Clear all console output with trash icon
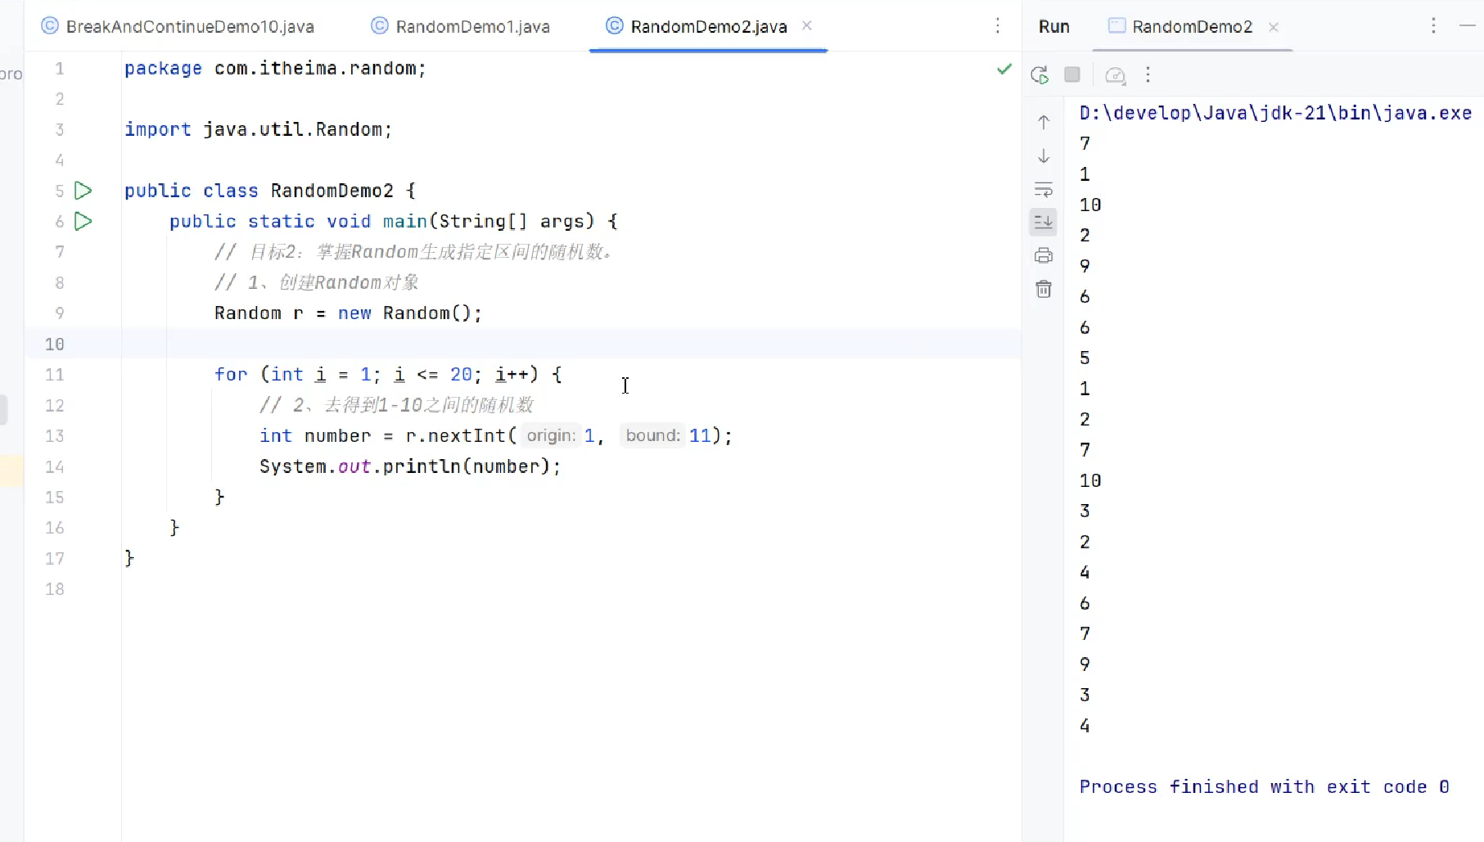Viewport: 1484px width, 842px height. click(1044, 289)
